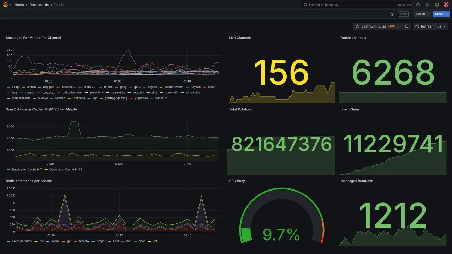Click the forsen legend color swatch

coord(100,87)
